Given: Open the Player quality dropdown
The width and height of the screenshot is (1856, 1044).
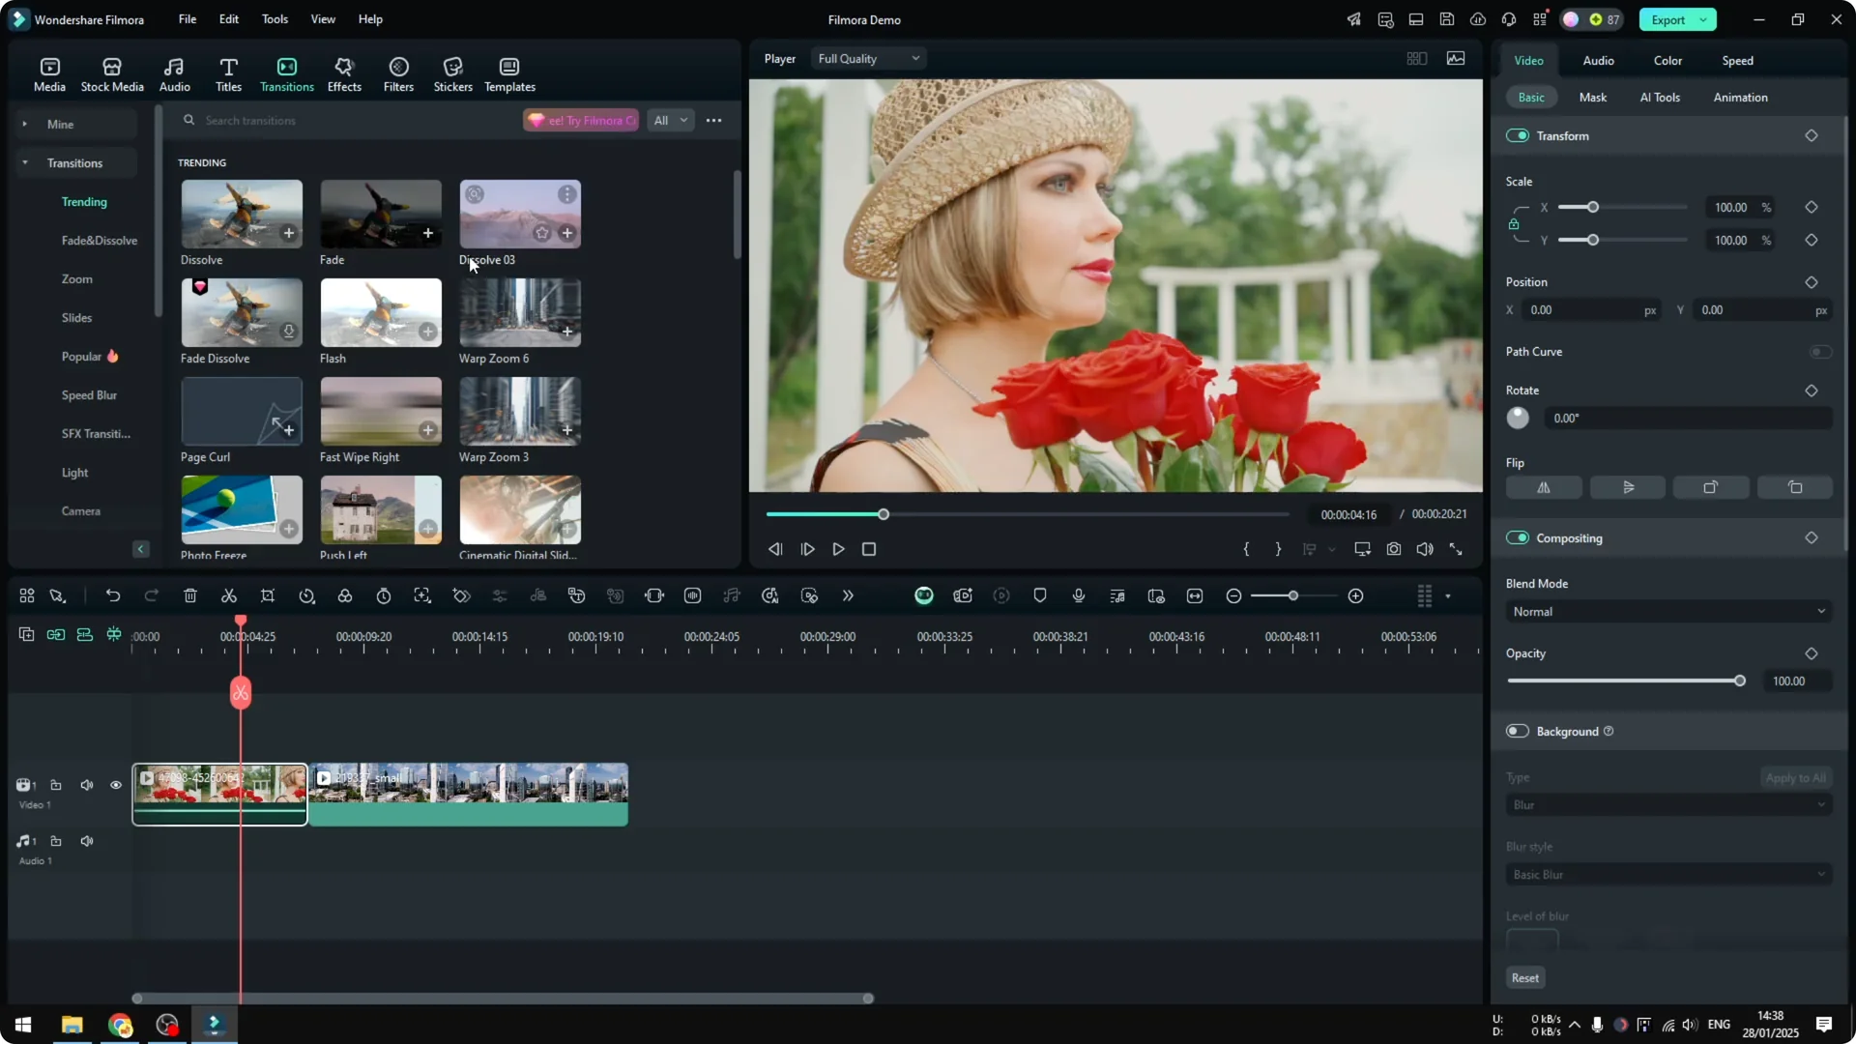Looking at the screenshot, I should [x=867, y=58].
